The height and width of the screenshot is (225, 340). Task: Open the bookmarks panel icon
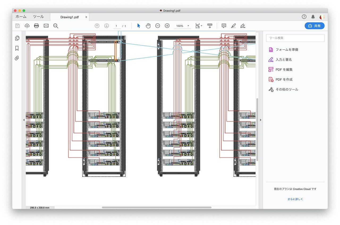[x=17, y=48]
